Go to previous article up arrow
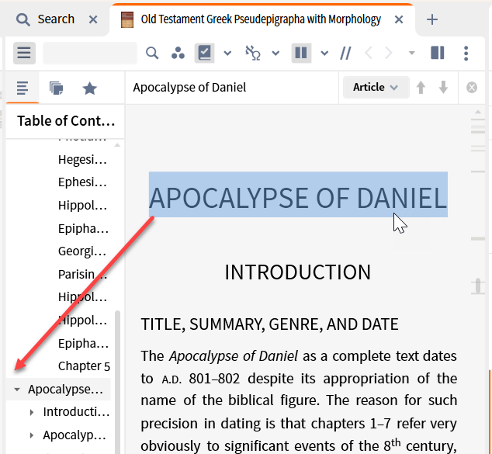 421,88
